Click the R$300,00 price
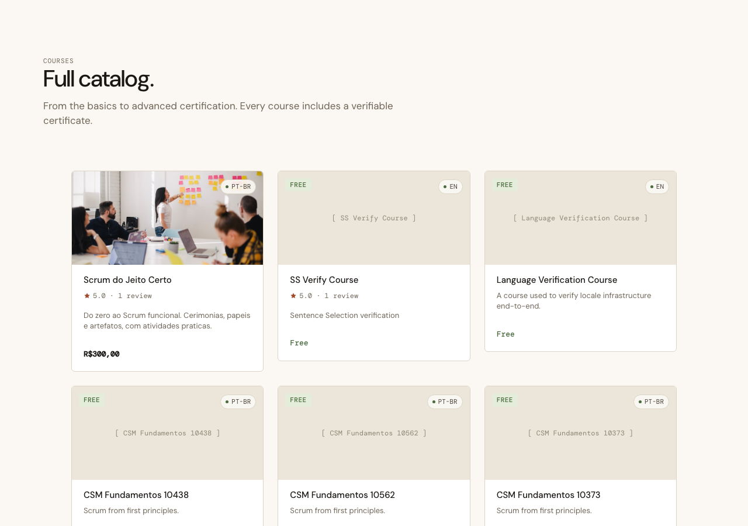 [x=102, y=354]
